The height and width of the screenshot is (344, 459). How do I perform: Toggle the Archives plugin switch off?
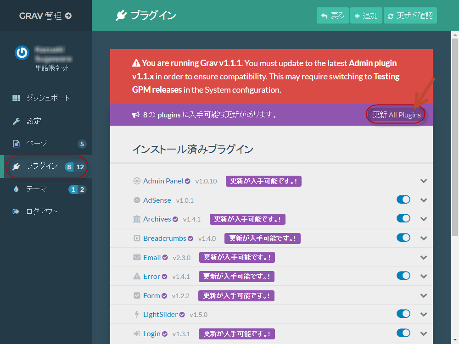pyautogui.click(x=403, y=218)
